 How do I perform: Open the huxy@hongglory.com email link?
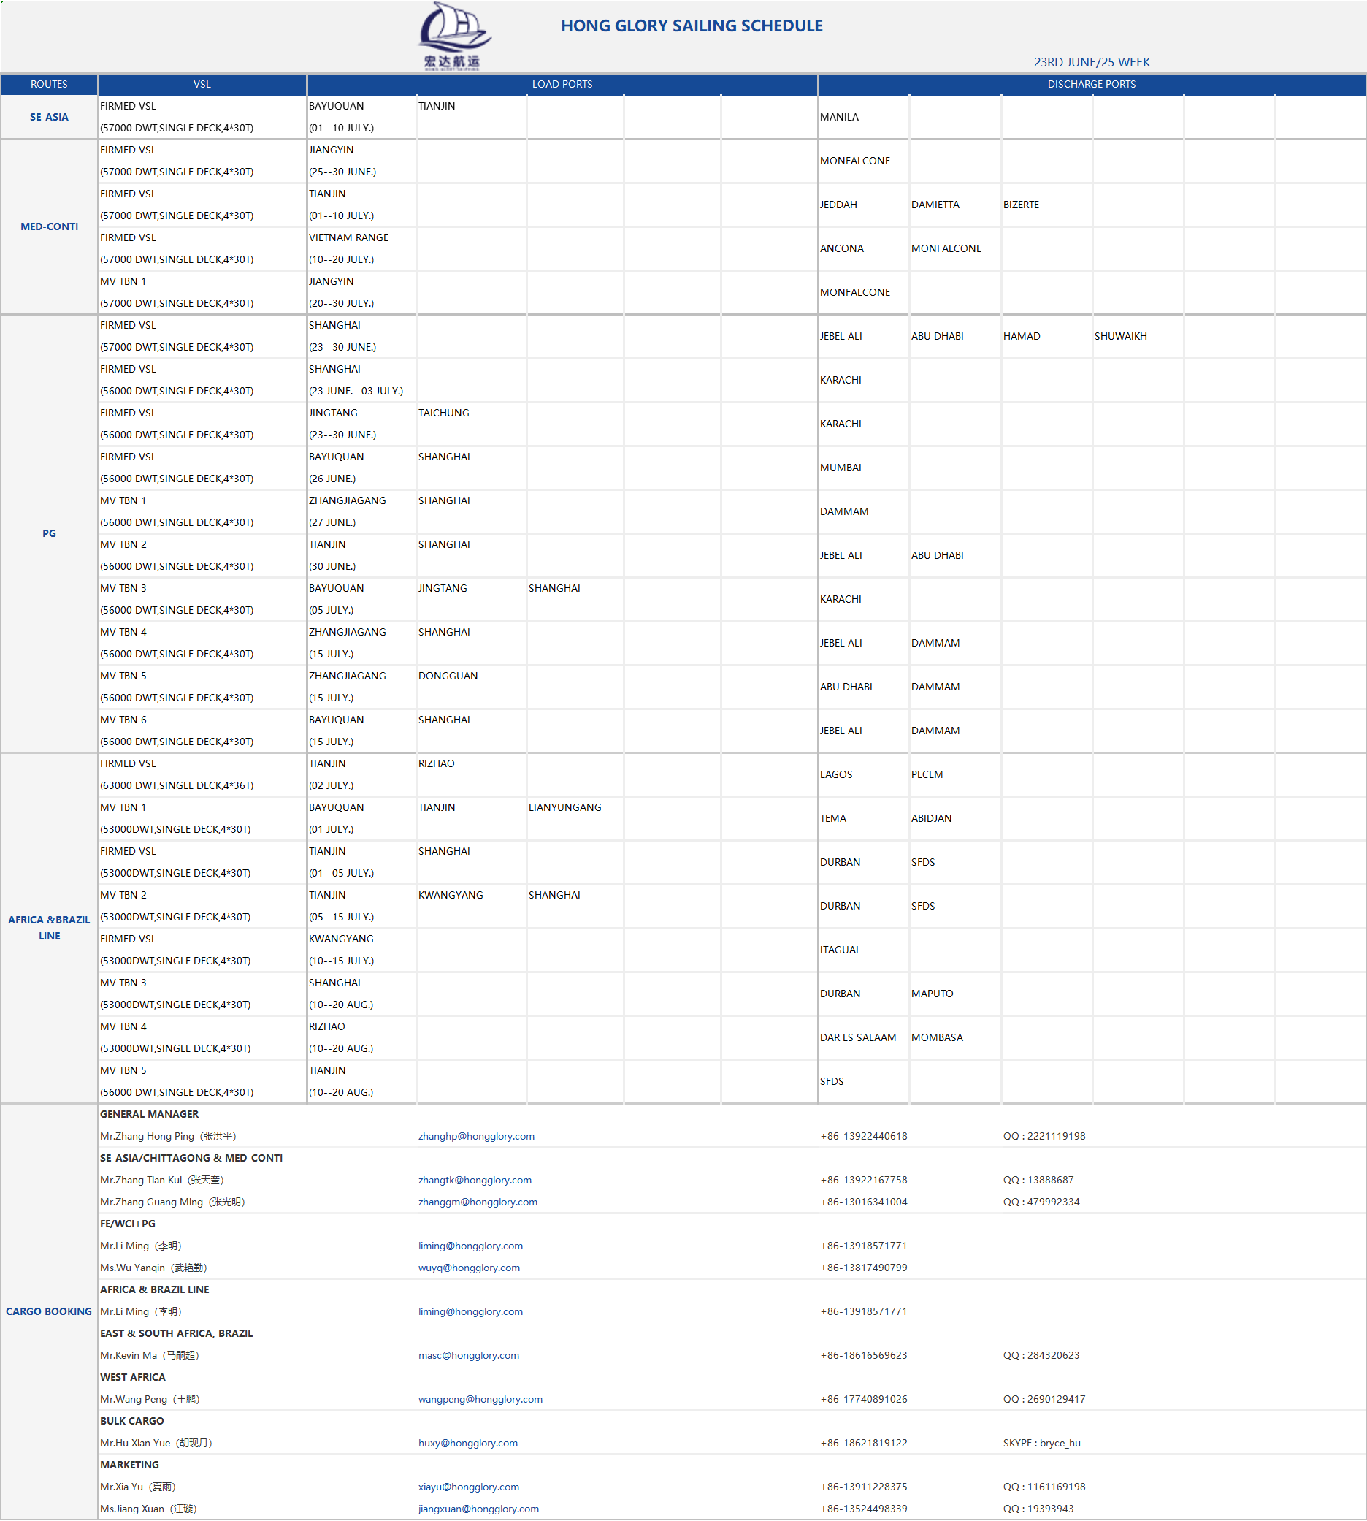468,1443
